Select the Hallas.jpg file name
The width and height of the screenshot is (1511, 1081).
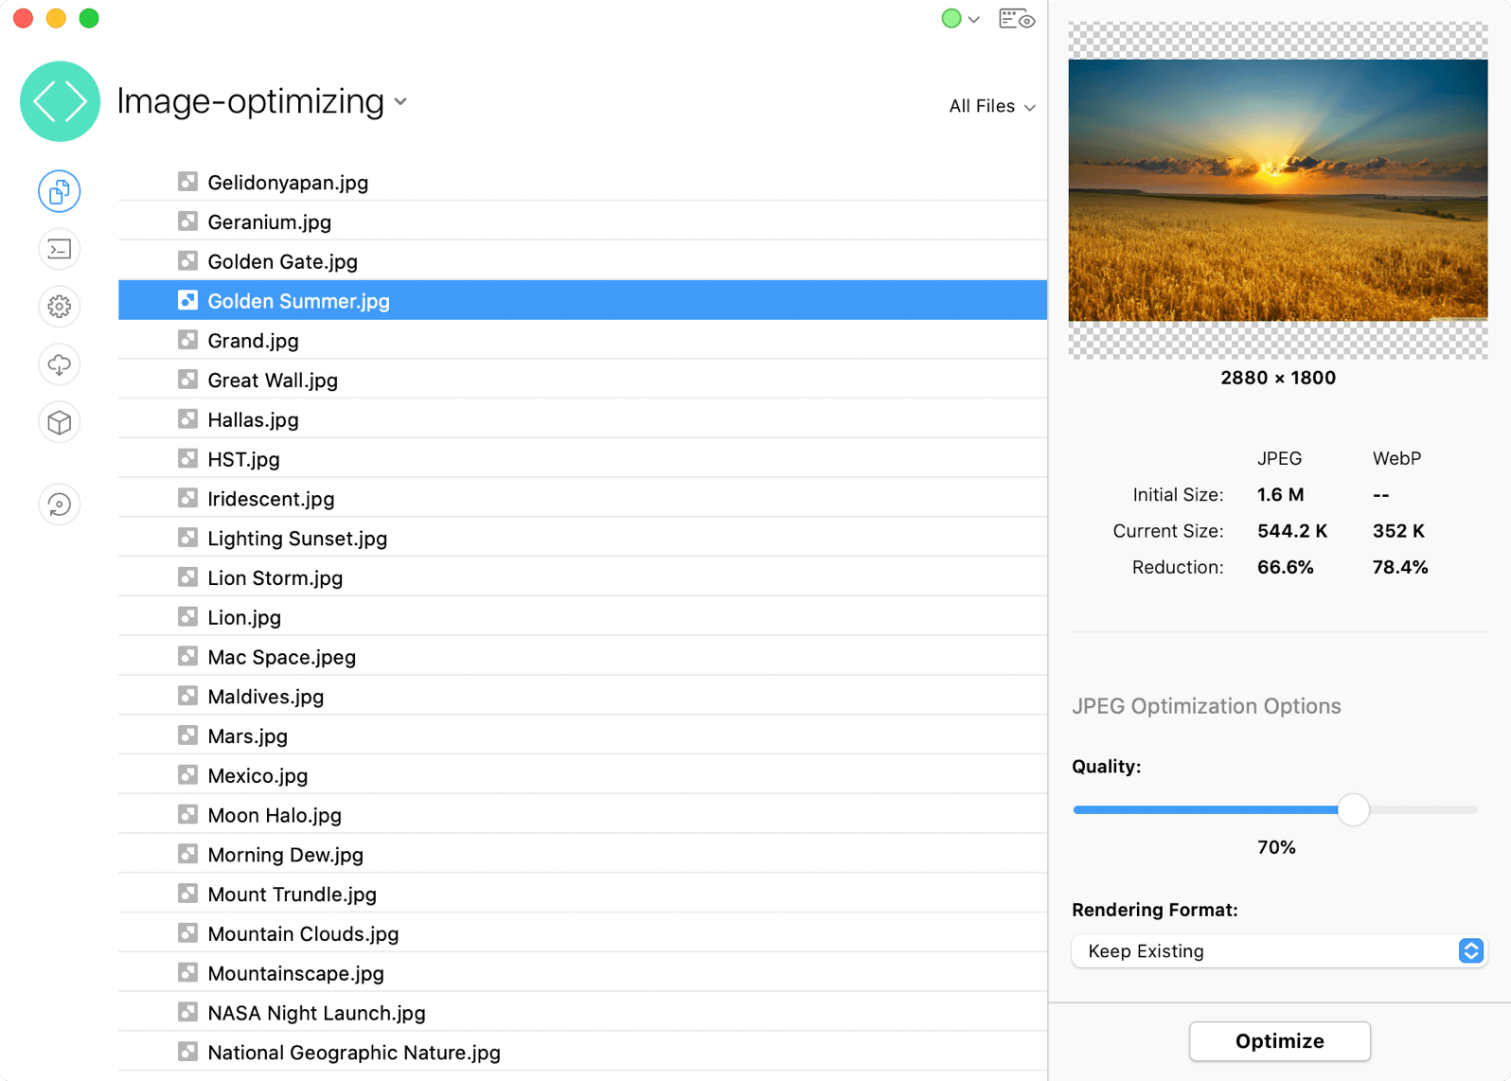tap(253, 420)
